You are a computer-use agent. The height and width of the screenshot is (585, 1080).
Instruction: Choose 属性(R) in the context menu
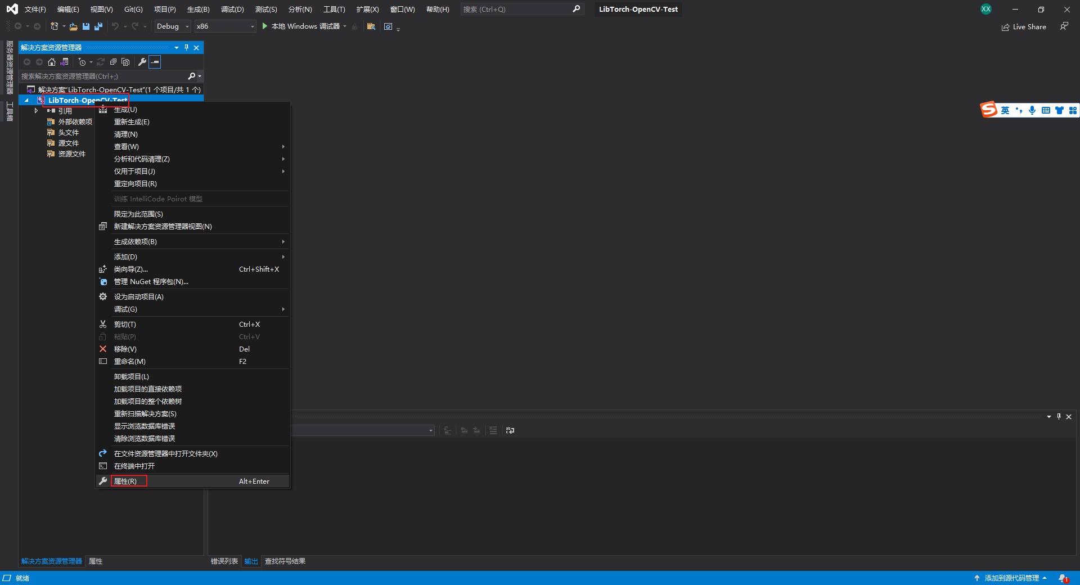[192, 481]
